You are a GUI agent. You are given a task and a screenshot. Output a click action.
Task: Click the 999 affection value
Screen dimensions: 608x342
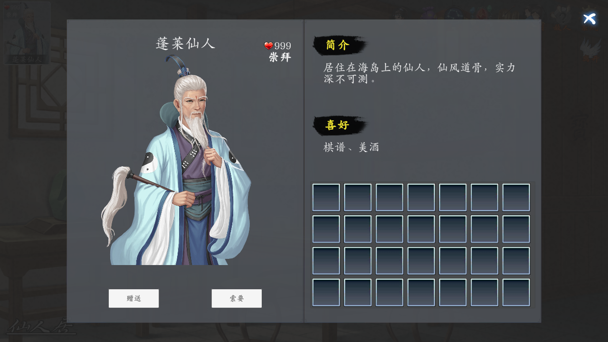pos(283,46)
